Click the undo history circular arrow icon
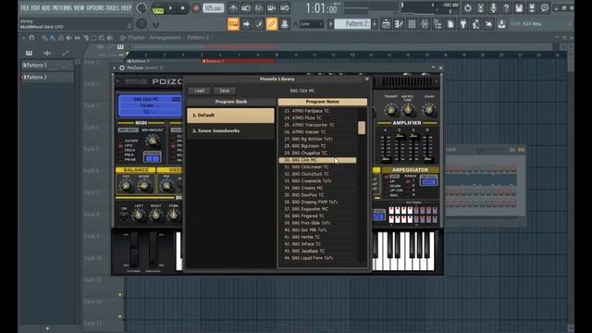Image resolution: width=592 pixels, height=333 pixels. (468, 8)
